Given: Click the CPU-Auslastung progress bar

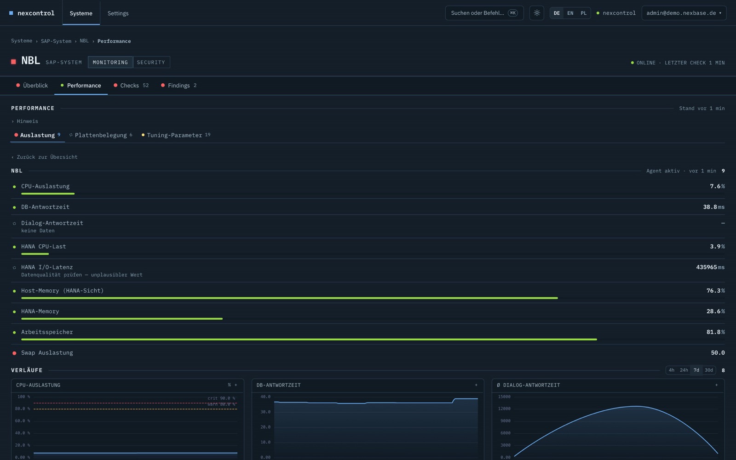Looking at the screenshot, I should (x=48, y=194).
